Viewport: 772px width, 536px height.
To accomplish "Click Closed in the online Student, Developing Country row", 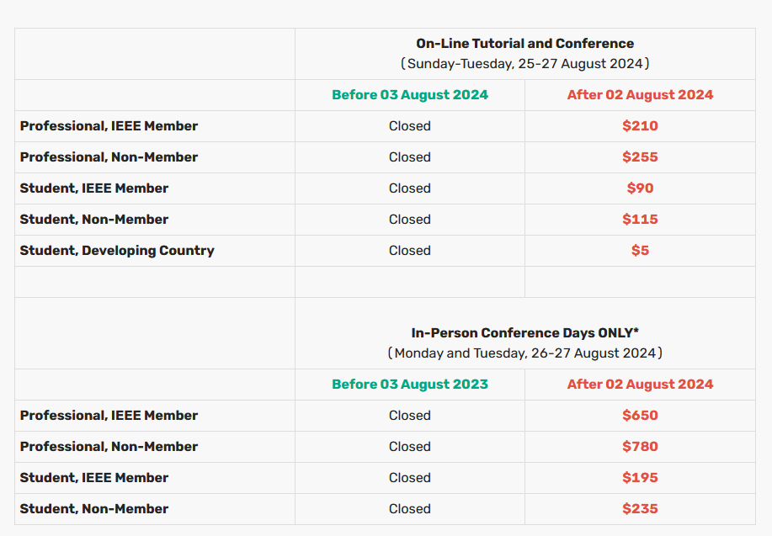I will [x=410, y=251].
